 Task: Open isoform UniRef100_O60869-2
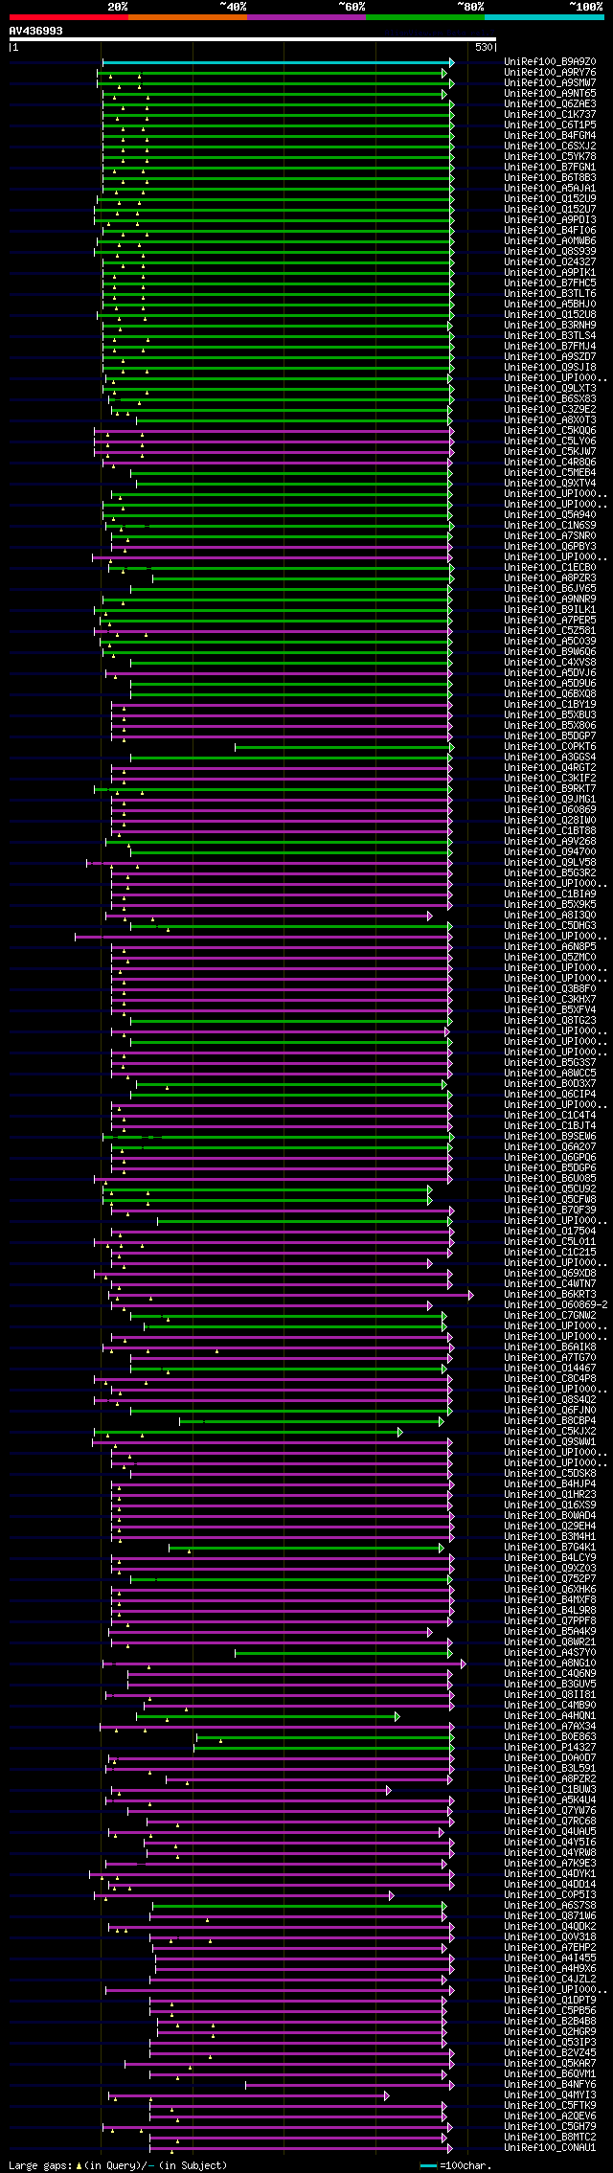click(556, 1305)
